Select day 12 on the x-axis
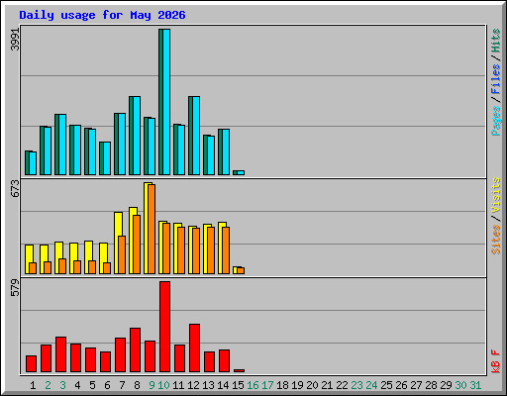507x396 pixels. pyautogui.click(x=193, y=385)
